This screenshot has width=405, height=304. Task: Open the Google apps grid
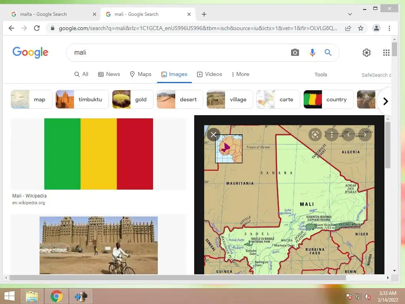point(386,53)
